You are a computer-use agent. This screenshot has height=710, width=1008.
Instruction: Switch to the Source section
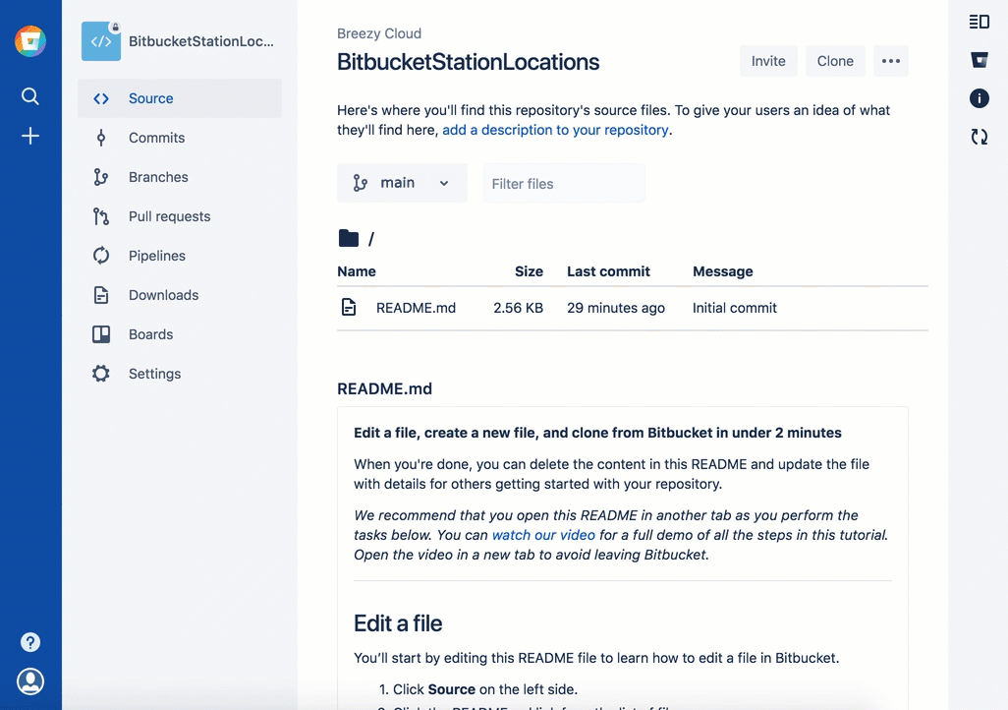149,98
